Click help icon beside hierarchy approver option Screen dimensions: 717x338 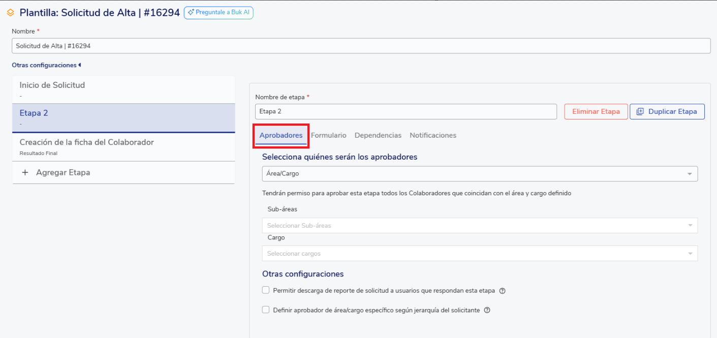[487, 310]
